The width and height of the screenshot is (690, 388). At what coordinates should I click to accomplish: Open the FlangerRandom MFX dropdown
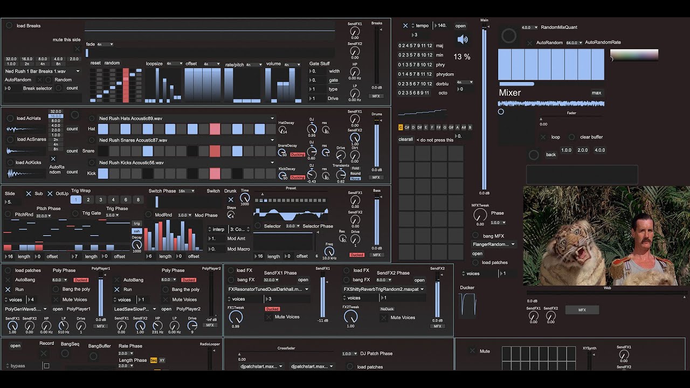pos(493,244)
